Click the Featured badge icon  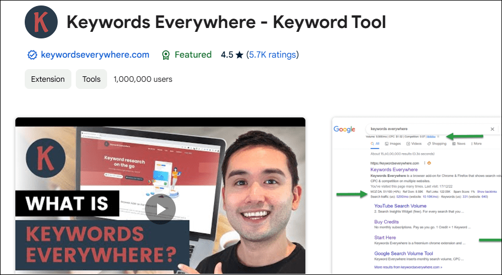(x=165, y=55)
